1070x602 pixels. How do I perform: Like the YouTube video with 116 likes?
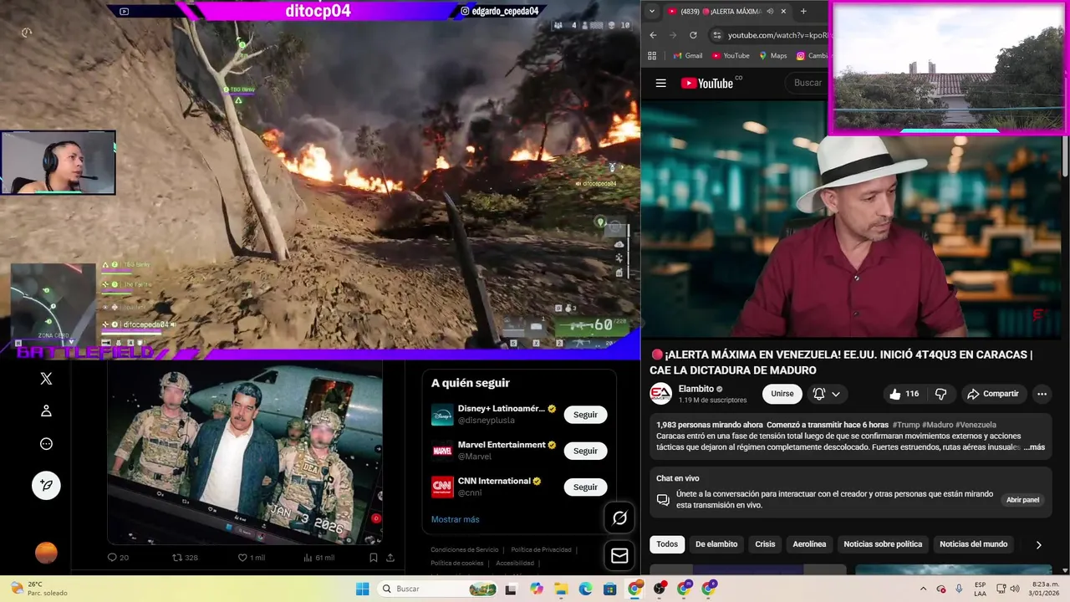[x=904, y=394]
